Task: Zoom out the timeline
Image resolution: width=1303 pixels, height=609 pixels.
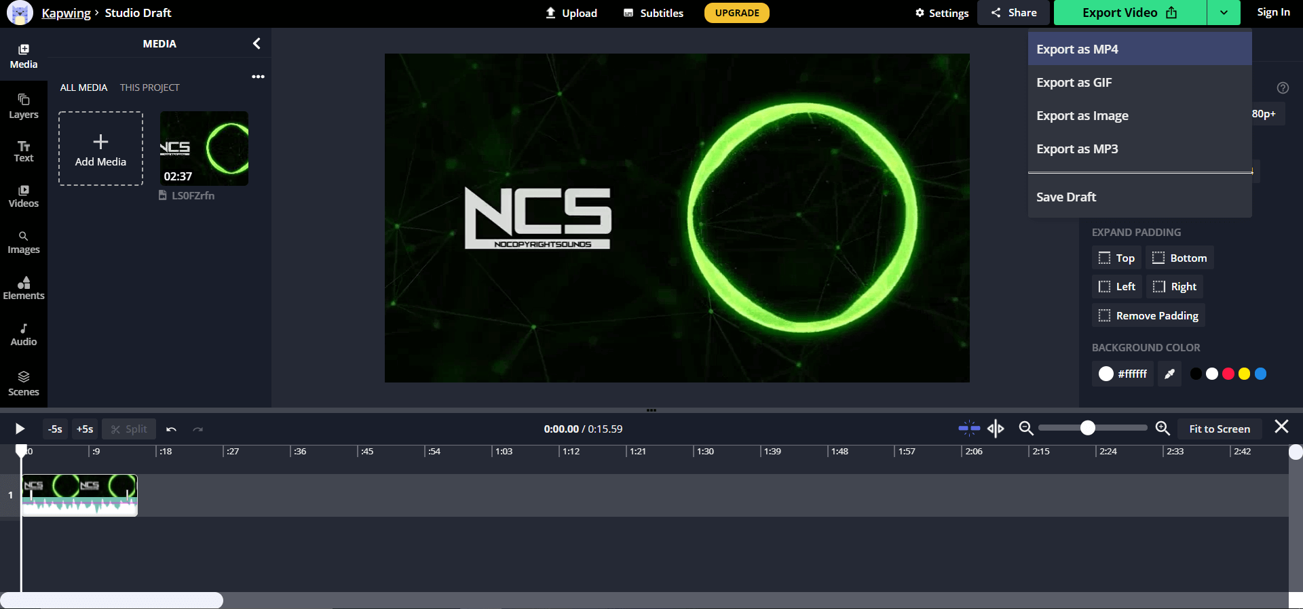Action: tap(1026, 428)
